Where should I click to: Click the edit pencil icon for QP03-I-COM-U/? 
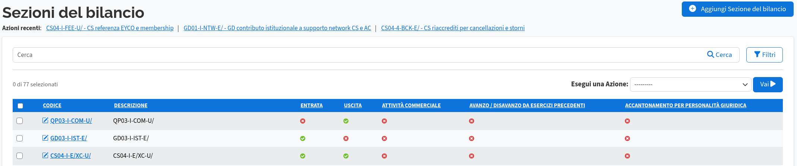click(45, 120)
